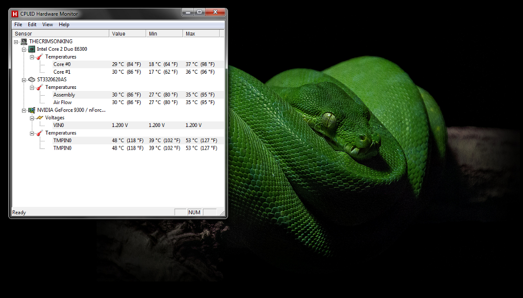Screen dimensions: 523x298
Task: Click the Core #1 max 36 °C (96 °F)
Action: pos(200,72)
